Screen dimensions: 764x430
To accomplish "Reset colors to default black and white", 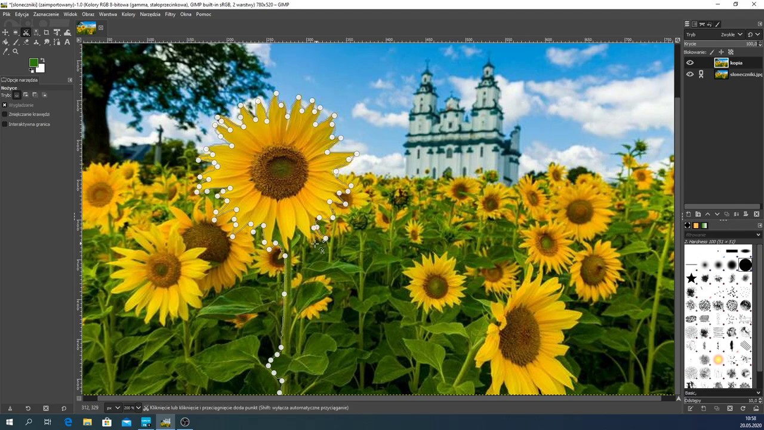I will pyautogui.click(x=31, y=70).
